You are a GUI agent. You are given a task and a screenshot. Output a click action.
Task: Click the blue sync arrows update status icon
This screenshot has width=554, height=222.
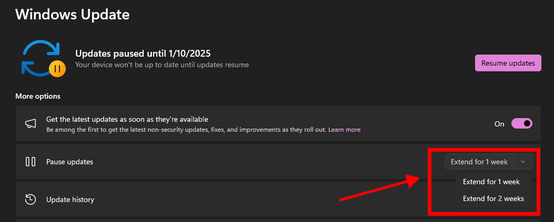(38, 57)
